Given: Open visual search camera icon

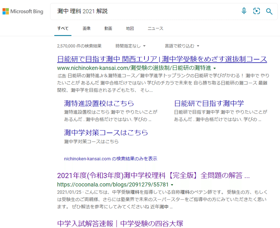Looking at the screenshot, I should coord(257,11).
